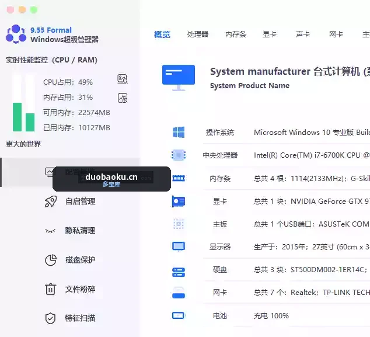Screen dimensions: 370x337
Task: Click the Intel(R) Core(TM) i7-6700K CPU row
Action: click(312, 155)
